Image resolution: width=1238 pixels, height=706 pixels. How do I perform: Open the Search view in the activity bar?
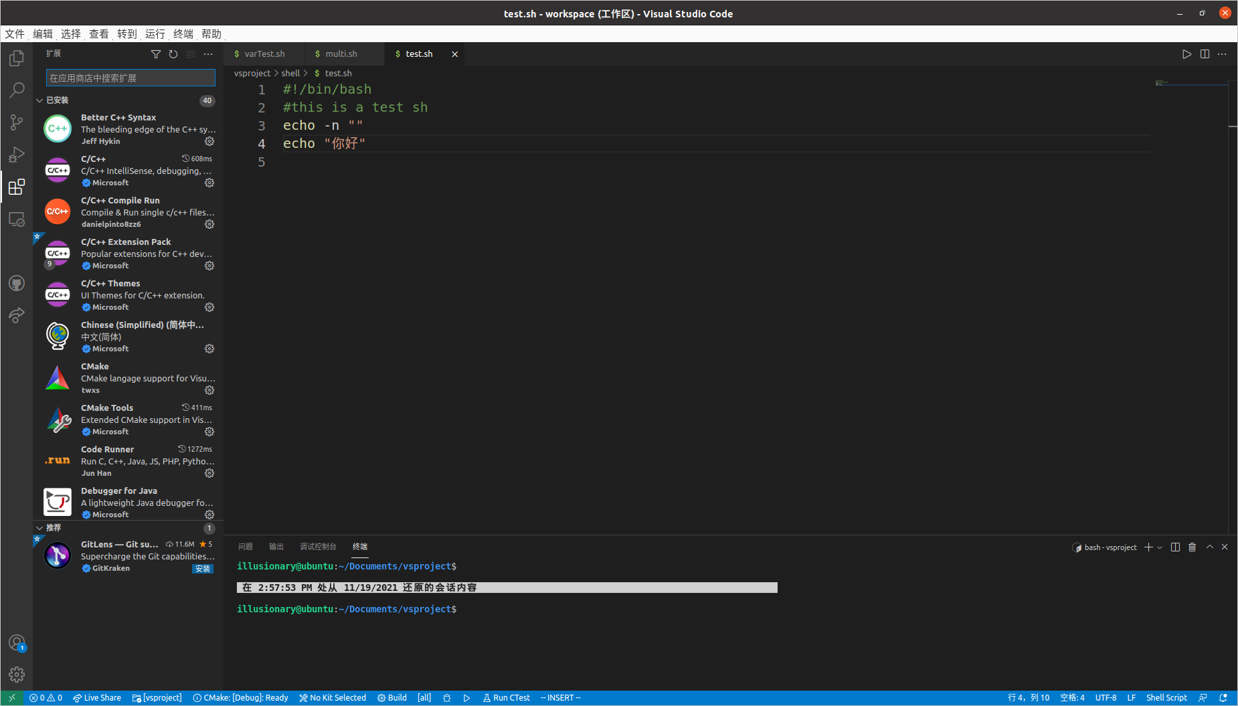pyautogui.click(x=16, y=89)
